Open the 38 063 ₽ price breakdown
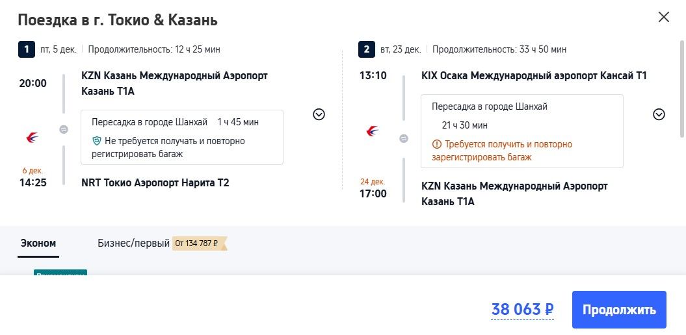This screenshot has height=335, width=686. coord(522,310)
